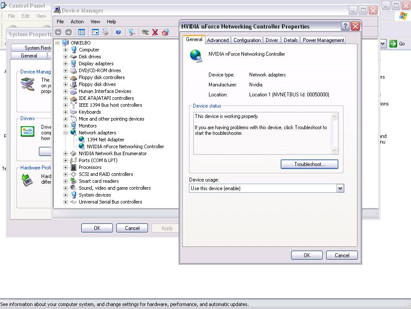Click the 1394 Net Adapter icon

pyautogui.click(x=82, y=140)
